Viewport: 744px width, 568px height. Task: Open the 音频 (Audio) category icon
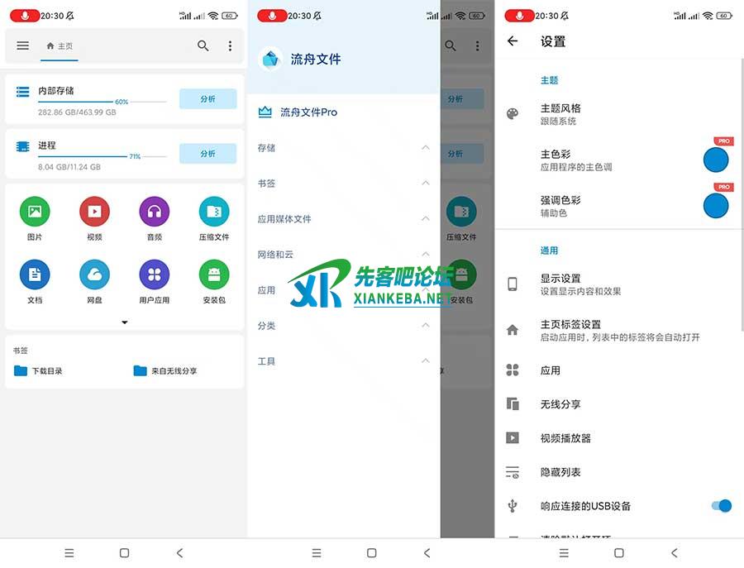(154, 212)
